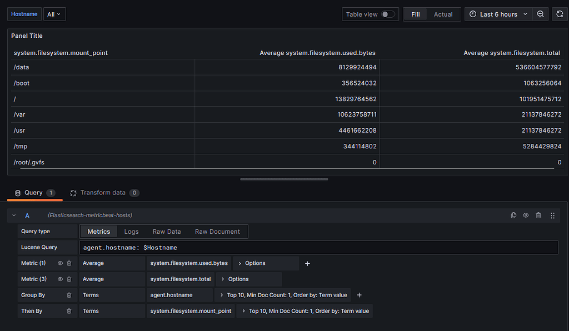This screenshot has width=569, height=331.
Task: Delete query A with the trash icon
Action: (x=538, y=215)
